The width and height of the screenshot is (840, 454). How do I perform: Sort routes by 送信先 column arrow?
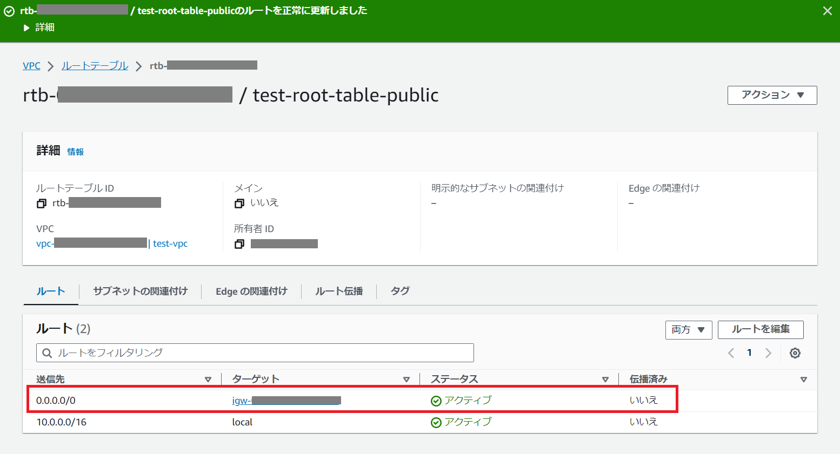point(208,380)
